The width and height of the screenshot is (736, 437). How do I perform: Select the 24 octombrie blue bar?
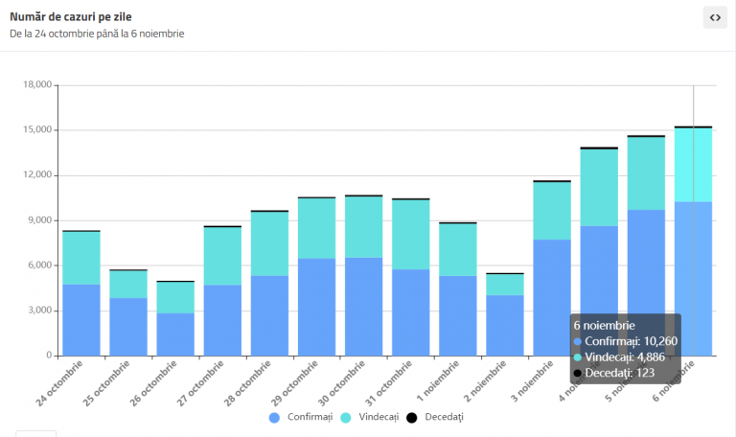pyautogui.click(x=81, y=320)
